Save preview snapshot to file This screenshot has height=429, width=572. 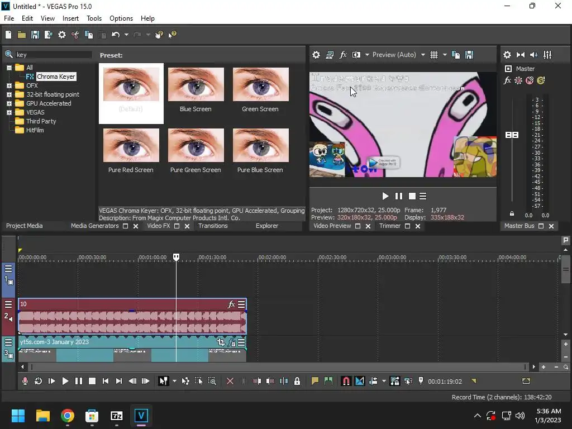point(469,55)
